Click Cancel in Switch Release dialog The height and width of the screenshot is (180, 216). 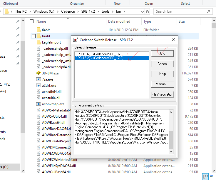click(x=163, y=64)
